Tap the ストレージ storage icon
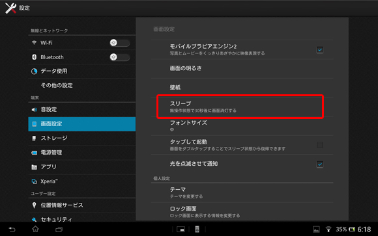Image resolution: width=378 pixels, height=236 pixels. pyautogui.click(x=35, y=138)
